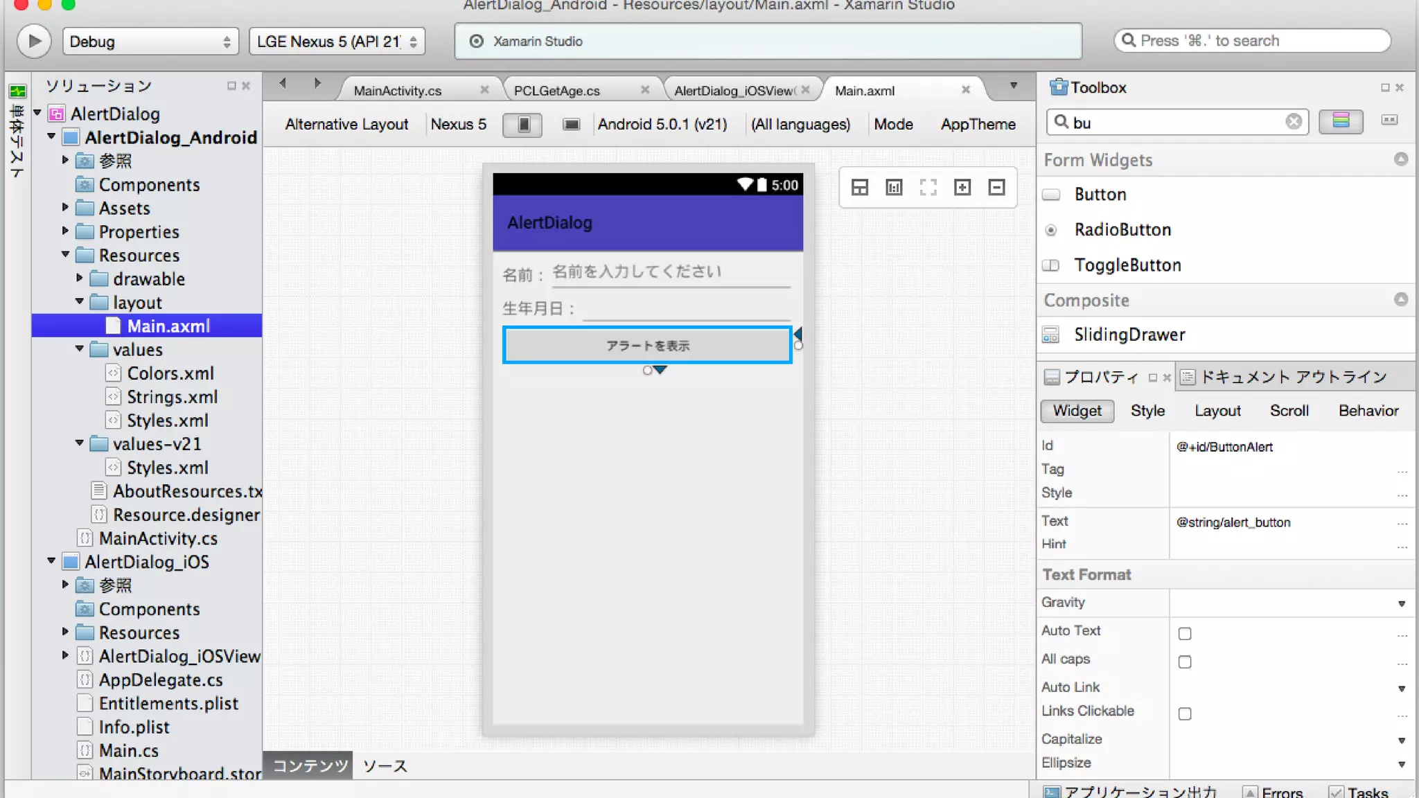Switch designer to landscape orientation icon

571,125
